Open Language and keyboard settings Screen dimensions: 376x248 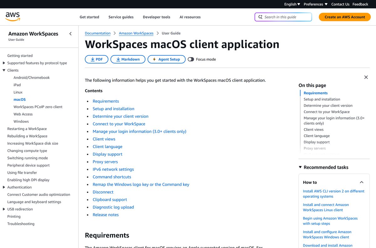point(34,202)
